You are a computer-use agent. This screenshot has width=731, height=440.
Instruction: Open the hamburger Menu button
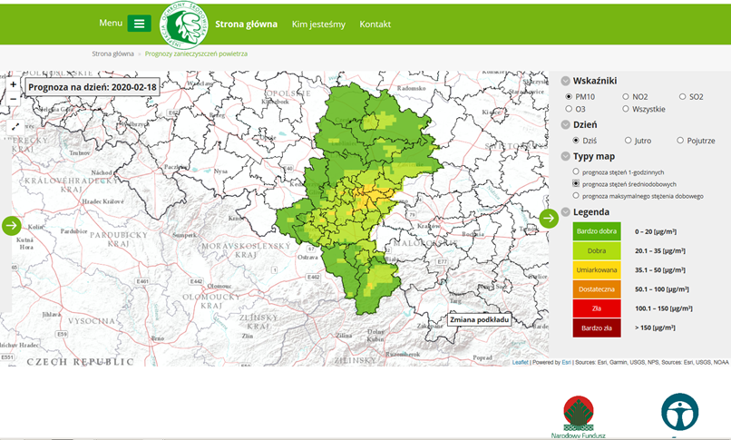pyautogui.click(x=139, y=24)
